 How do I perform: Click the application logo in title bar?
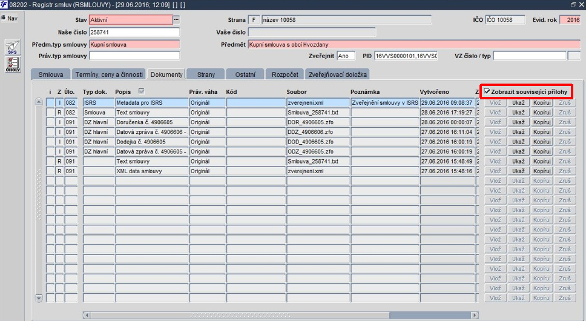(x=4, y=4)
